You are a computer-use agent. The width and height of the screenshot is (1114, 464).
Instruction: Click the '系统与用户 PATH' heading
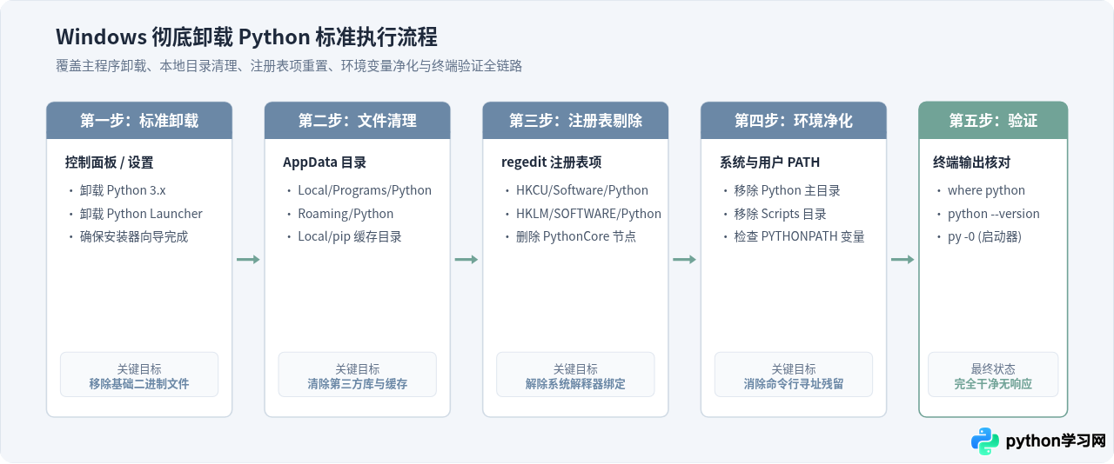point(769,162)
